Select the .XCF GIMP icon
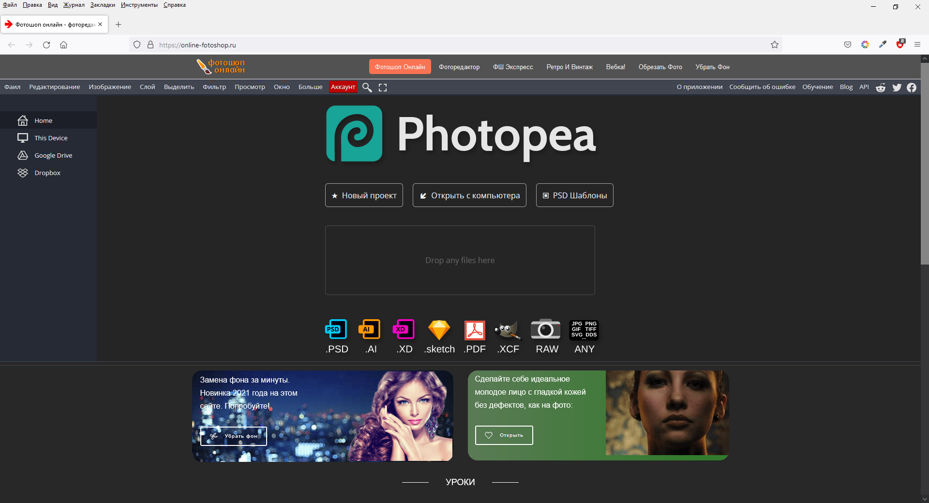 click(508, 330)
